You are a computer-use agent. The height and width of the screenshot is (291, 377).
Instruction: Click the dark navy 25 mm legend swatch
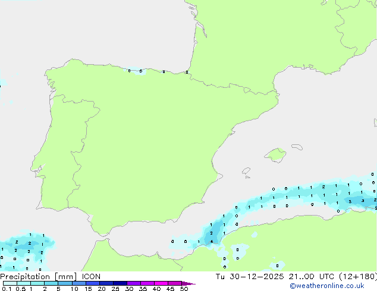pyautogui.click(x=120, y=283)
